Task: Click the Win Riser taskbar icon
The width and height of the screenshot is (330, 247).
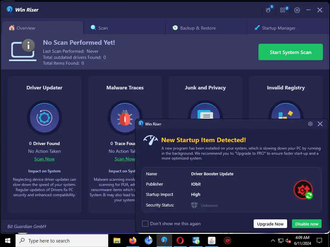Action: click(x=164, y=241)
